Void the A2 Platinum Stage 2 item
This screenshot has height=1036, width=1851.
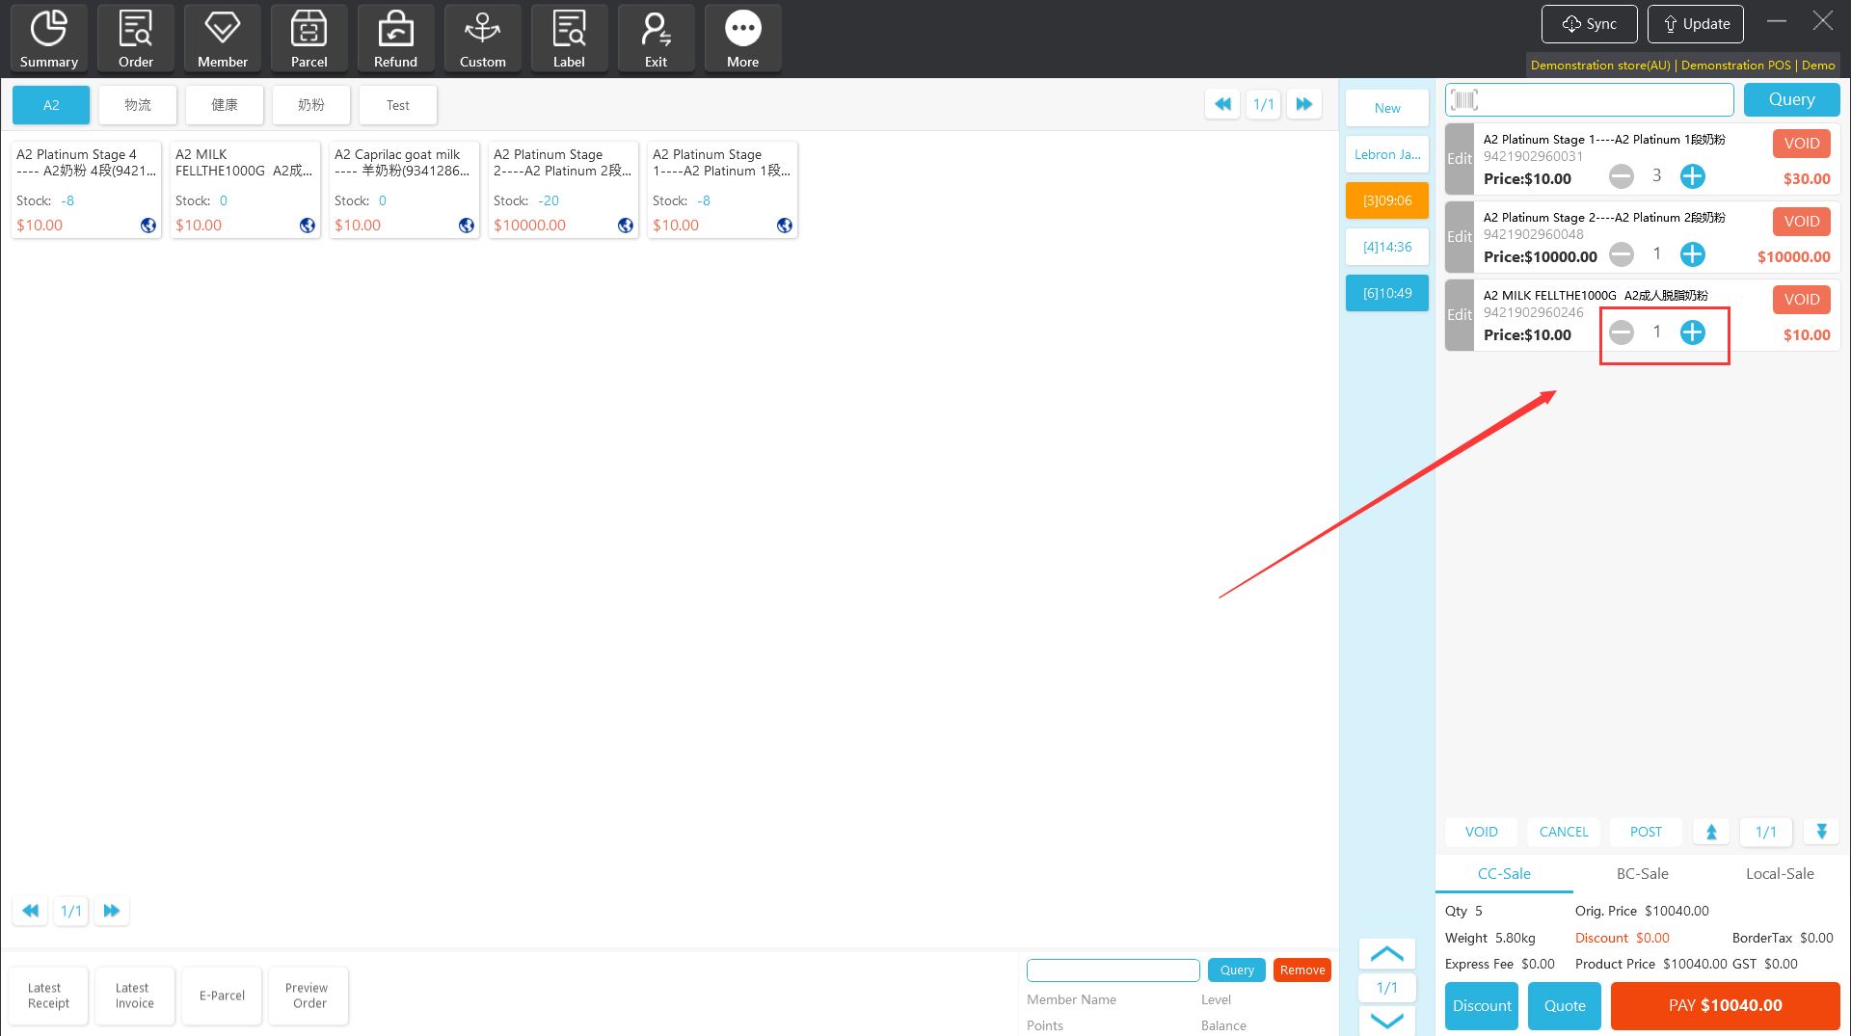(1801, 222)
